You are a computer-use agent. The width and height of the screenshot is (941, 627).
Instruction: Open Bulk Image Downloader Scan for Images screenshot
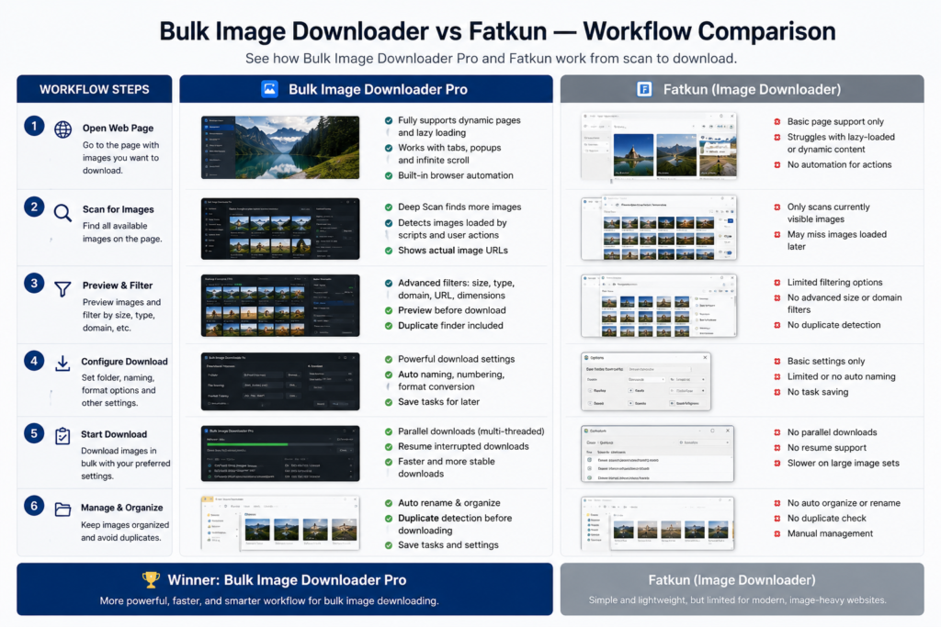tap(280, 229)
